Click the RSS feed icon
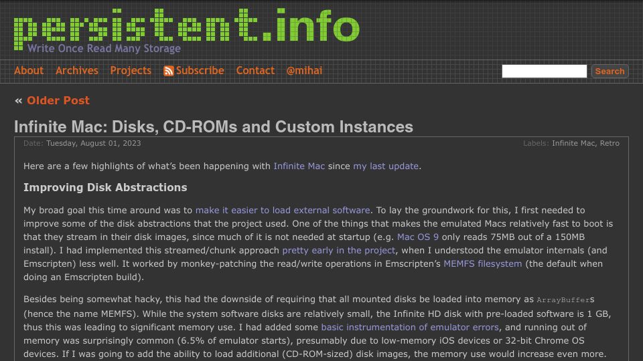The image size is (643, 361). [x=169, y=72]
